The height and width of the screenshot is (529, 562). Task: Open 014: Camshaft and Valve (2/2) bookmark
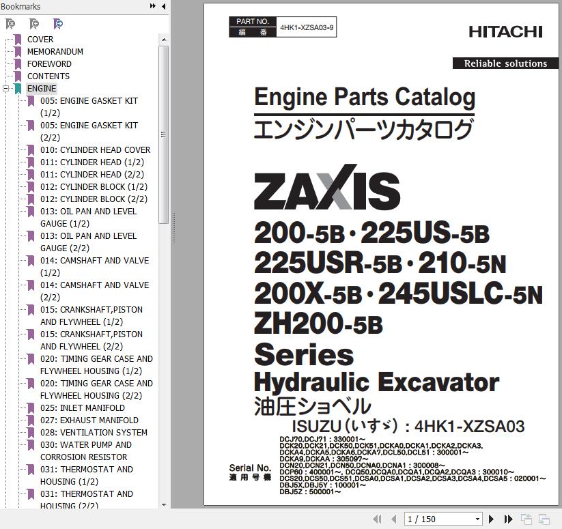click(95, 291)
